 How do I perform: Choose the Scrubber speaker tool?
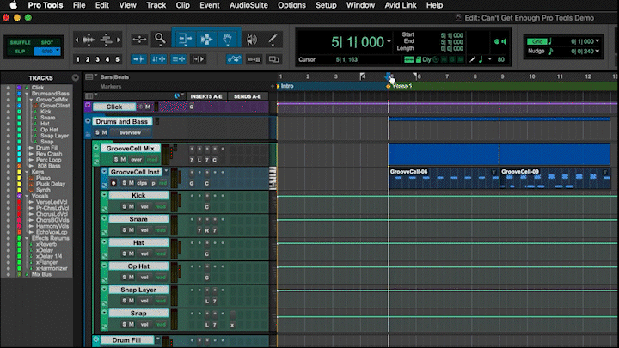tap(250, 39)
